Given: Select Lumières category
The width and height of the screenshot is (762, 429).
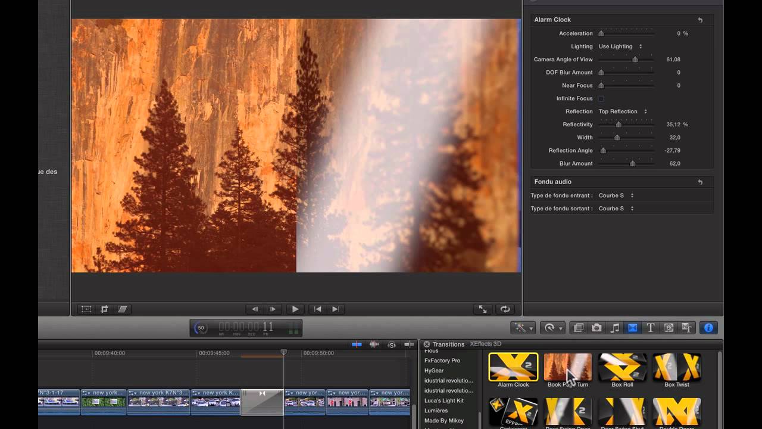Looking at the screenshot, I should tap(436, 411).
